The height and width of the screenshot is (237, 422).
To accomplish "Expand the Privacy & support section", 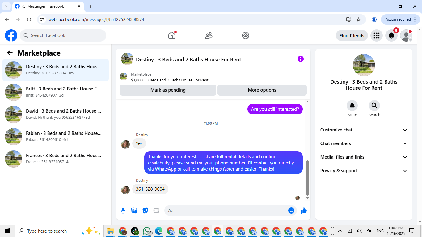I will pyautogui.click(x=364, y=171).
